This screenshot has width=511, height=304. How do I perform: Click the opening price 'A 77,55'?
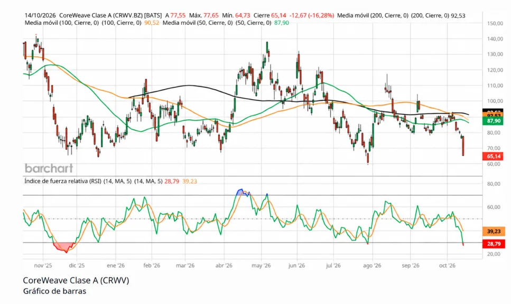point(175,15)
